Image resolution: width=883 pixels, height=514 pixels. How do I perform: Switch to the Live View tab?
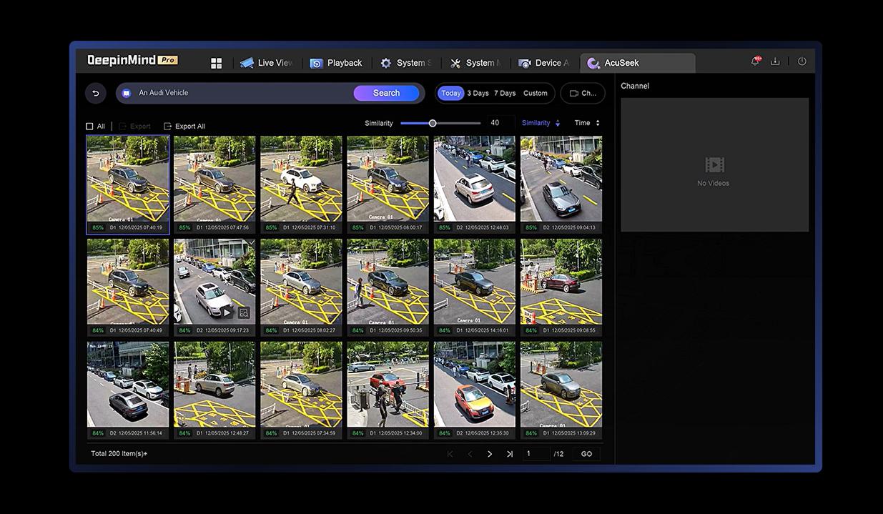point(267,63)
